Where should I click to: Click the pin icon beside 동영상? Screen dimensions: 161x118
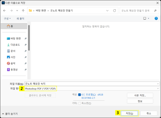25,69
